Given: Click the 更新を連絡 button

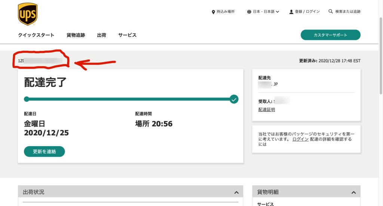Looking at the screenshot, I should tap(45, 152).
